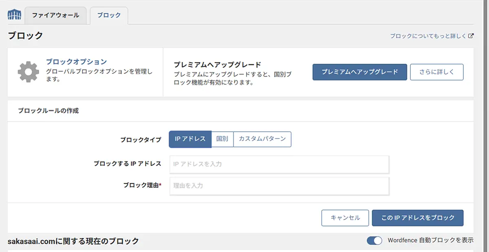Switch to the ファイアウォール tab
This screenshot has width=489, height=252.
(x=55, y=15)
